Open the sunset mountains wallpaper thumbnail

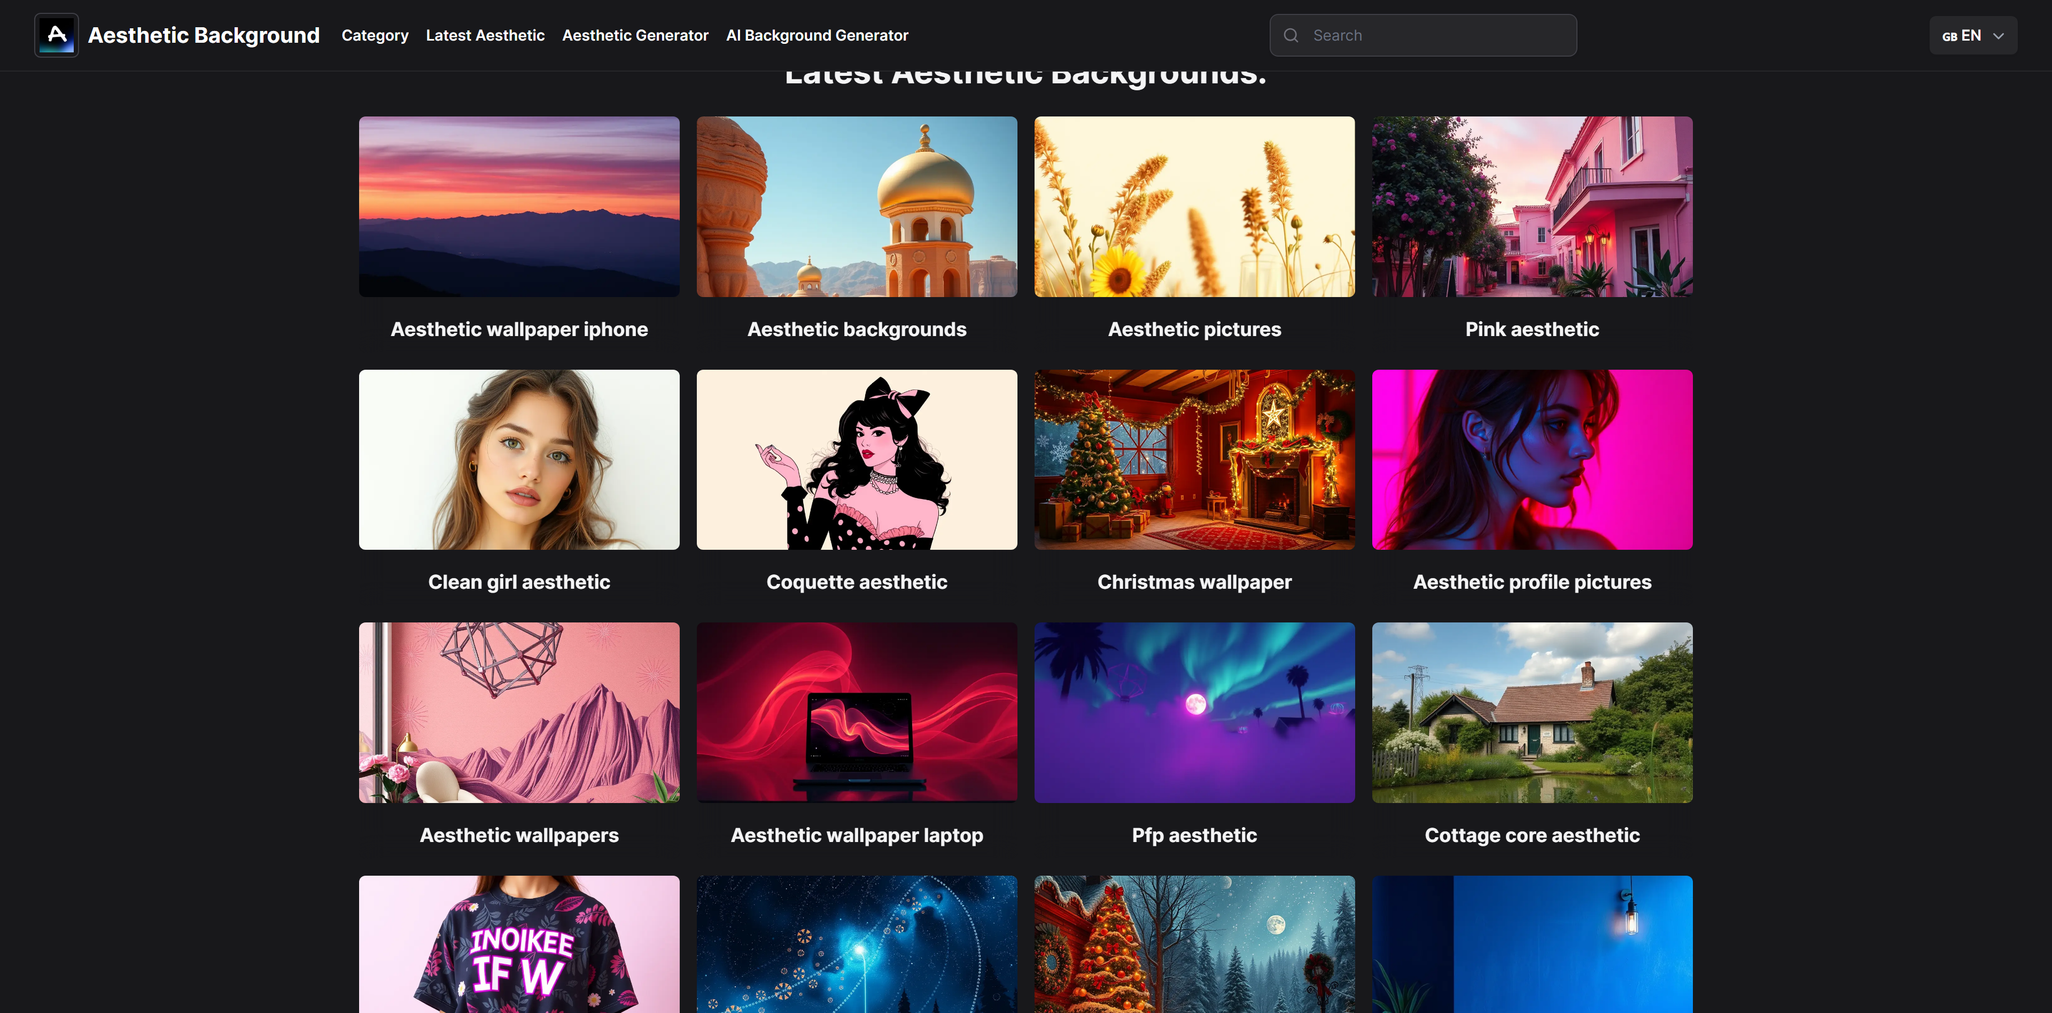point(518,206)
